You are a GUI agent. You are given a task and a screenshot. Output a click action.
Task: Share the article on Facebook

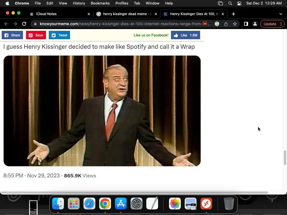(x=12, y=35)
